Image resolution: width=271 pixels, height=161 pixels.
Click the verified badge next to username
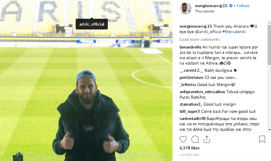click(230, 6)
